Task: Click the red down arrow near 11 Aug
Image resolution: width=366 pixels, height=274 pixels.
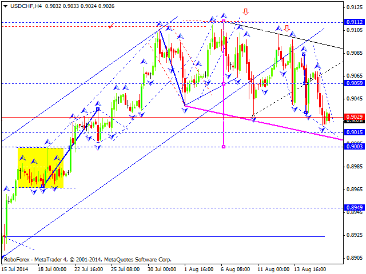Action: click(x=287, y=27)
